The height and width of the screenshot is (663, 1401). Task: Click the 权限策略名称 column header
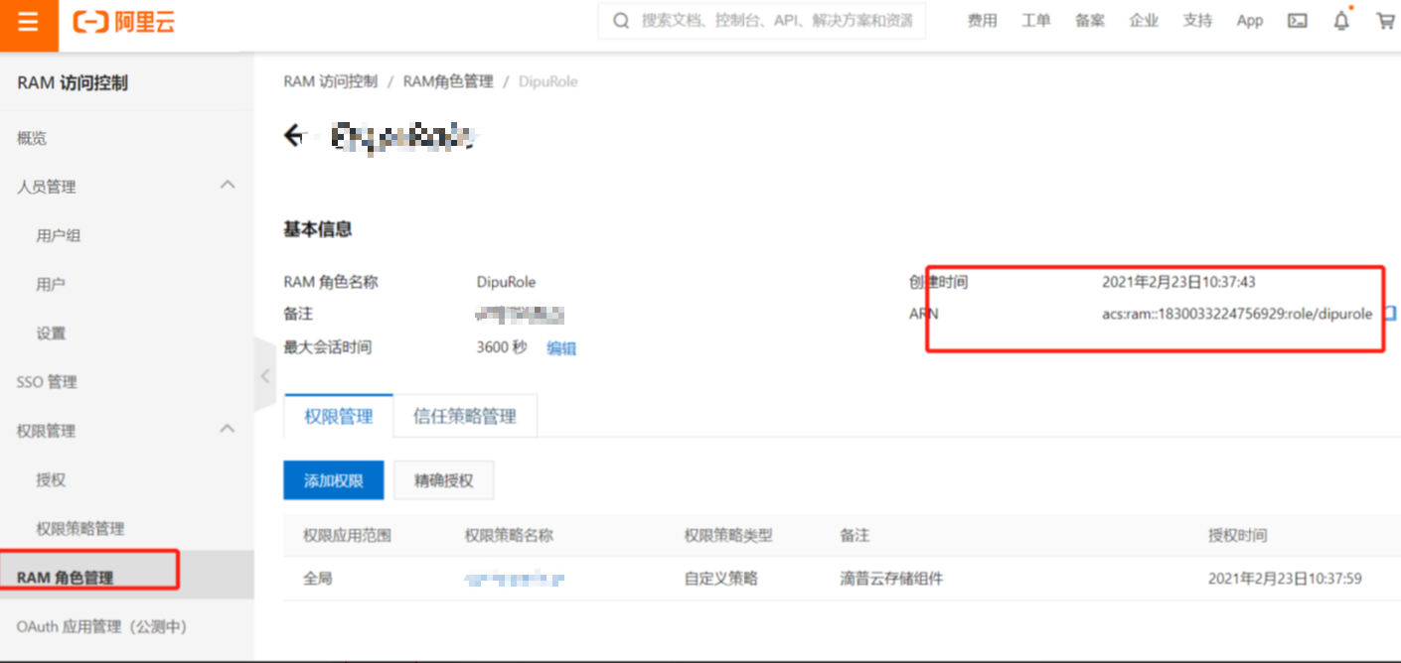pyautogui.click(x=509, y=535)
